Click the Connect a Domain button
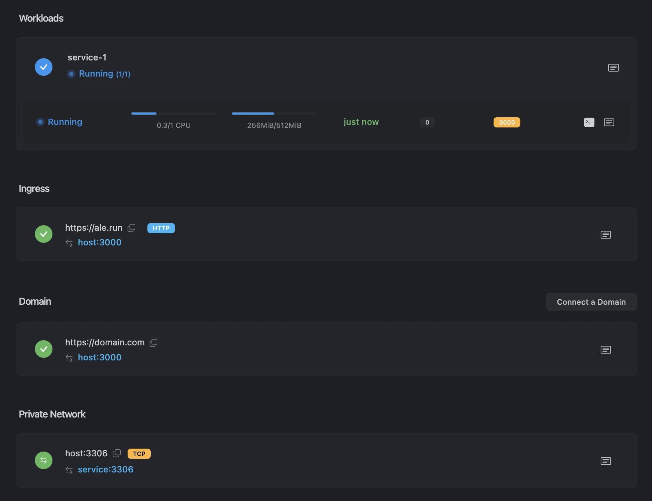 (x=591, y=302)
